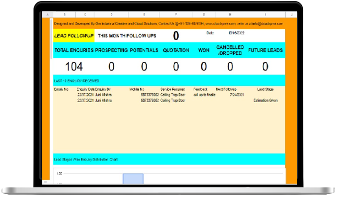Select column D header
The width and height of the screenshot is (338, 201).
tap(111, 15)
